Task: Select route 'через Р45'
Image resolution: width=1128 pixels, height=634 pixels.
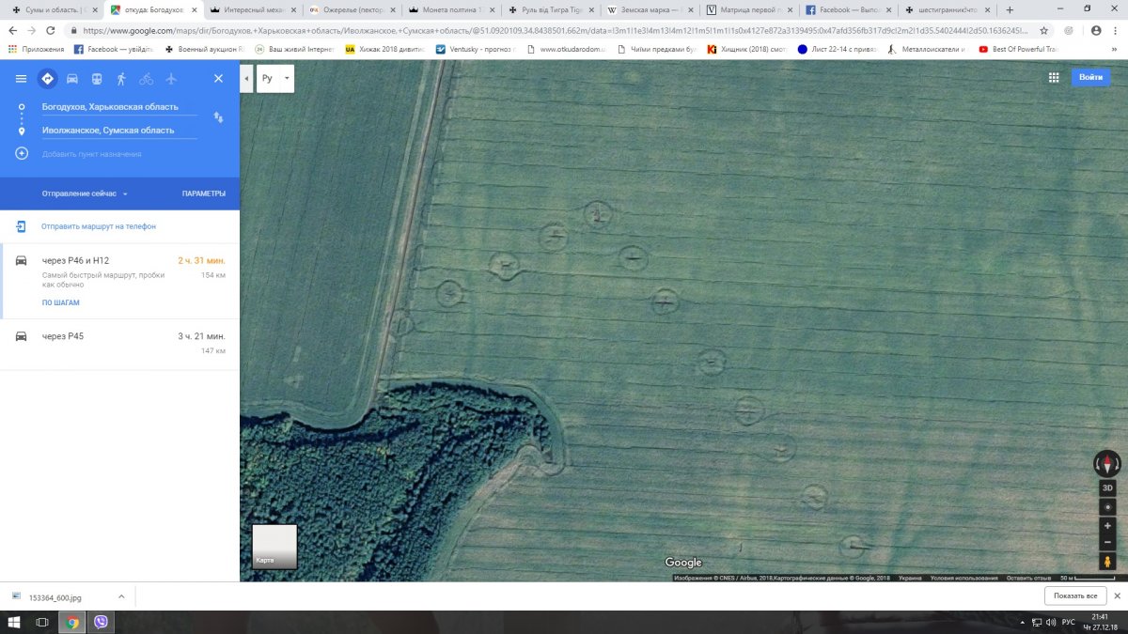Action: click(119, 343)
